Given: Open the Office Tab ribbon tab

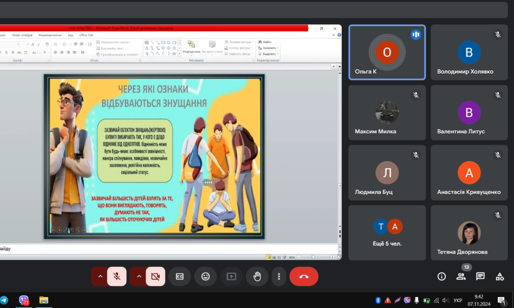Looking at the screenshot, I should tap(86, 35).
